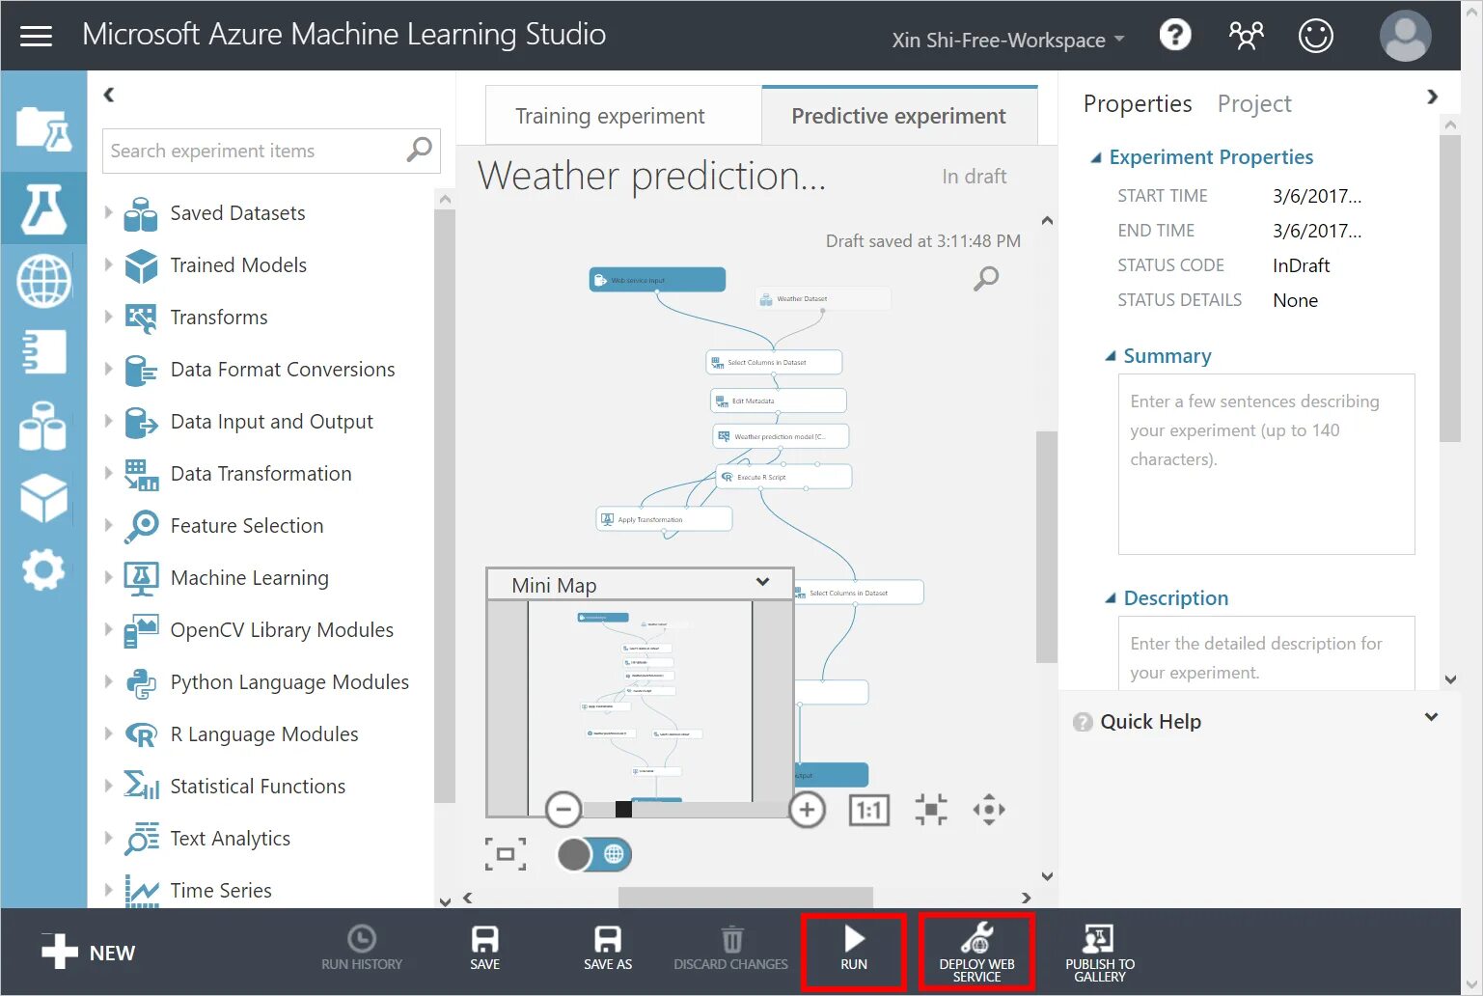Click the zoom out minus button
This screenshot has width=1483, height=996.
coord(563,809)
